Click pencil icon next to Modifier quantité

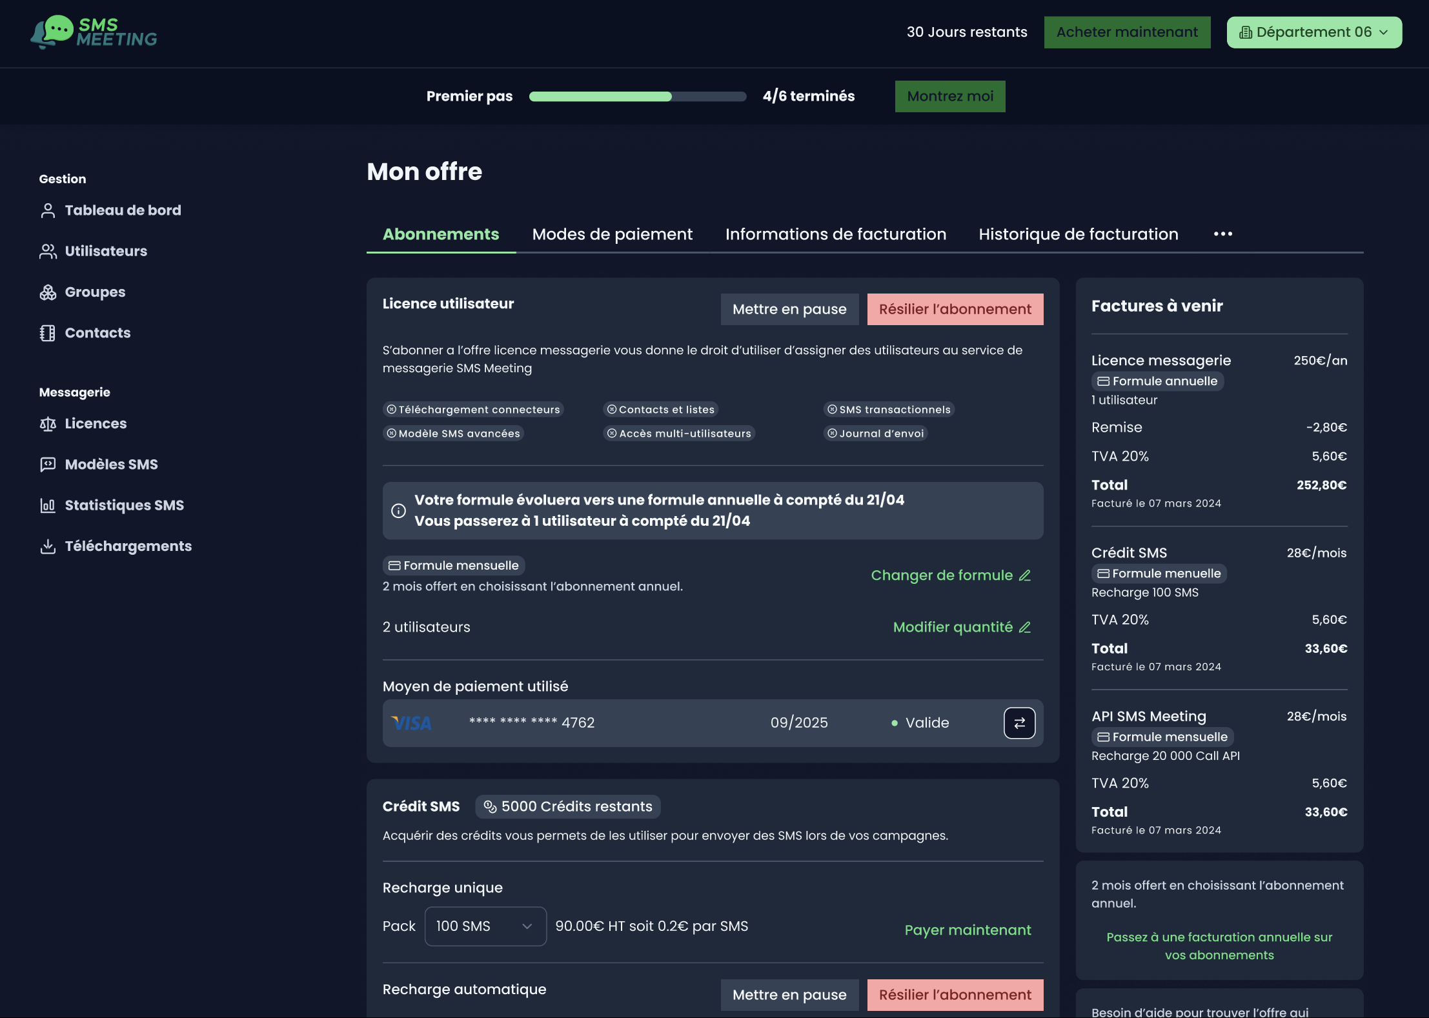pyautogui.click(x=1025, y=627)
